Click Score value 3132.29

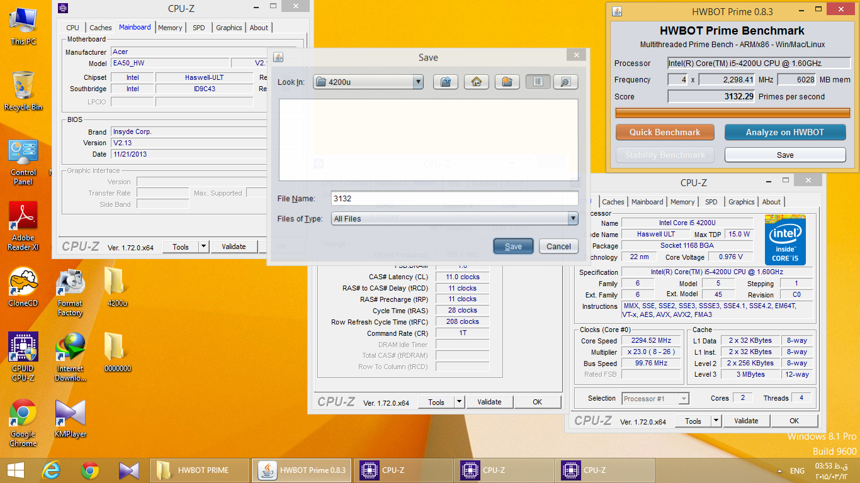711,96
